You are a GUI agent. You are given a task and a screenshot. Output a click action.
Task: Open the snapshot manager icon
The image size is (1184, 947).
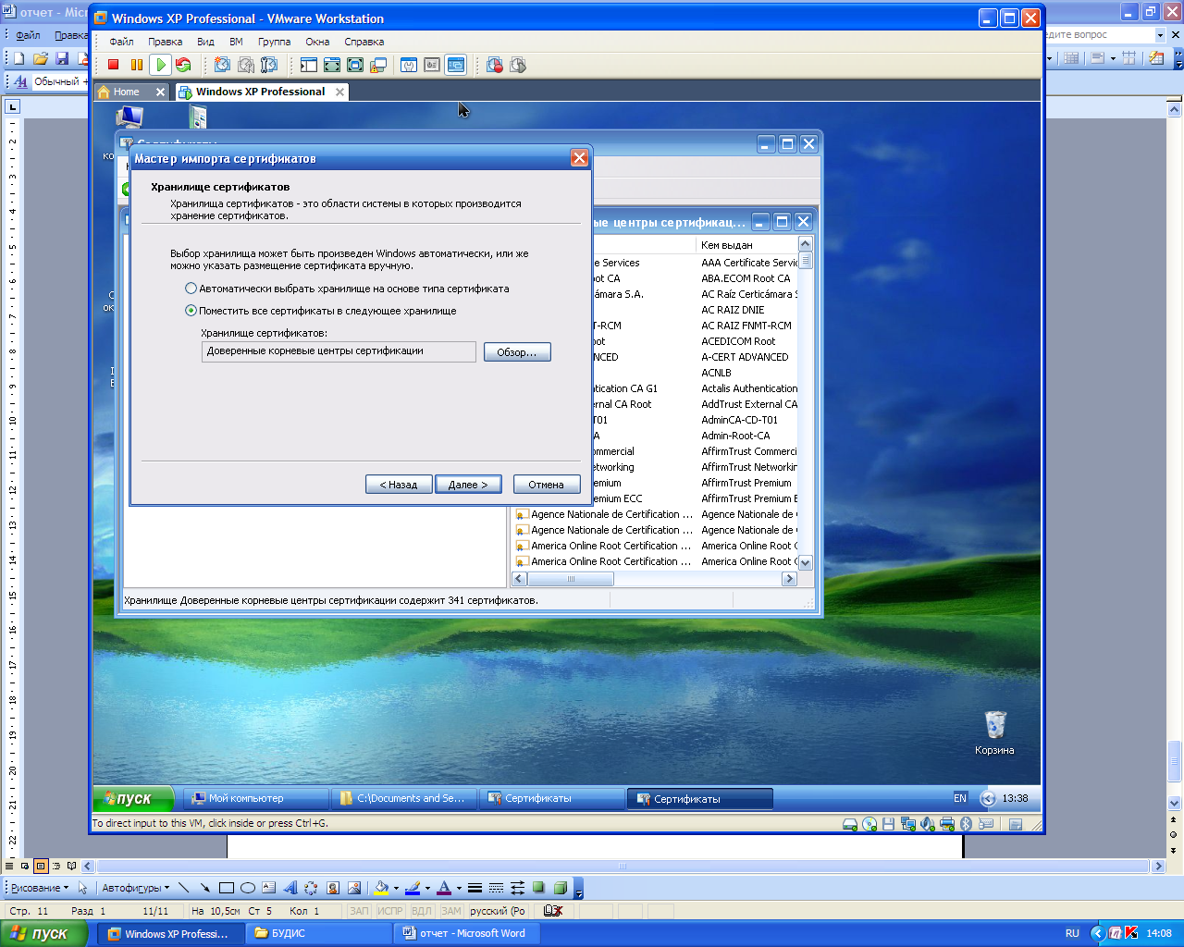(269, 65)
